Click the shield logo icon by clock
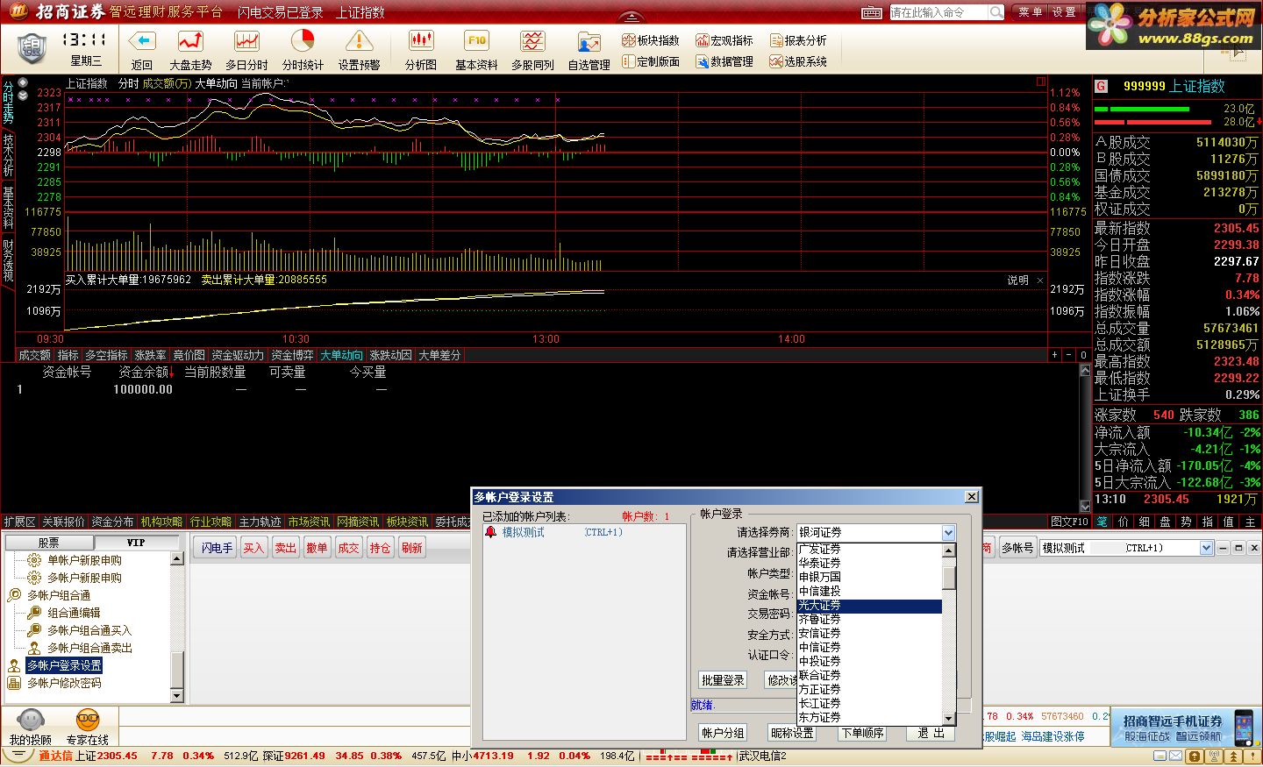This screenshot has width=1263, height=767. tap(32, 48)
